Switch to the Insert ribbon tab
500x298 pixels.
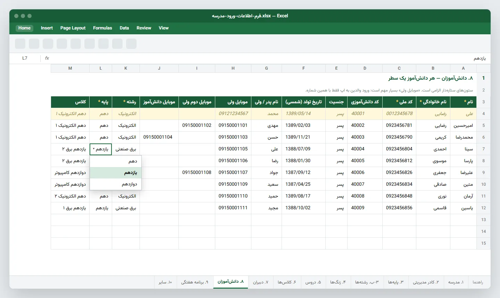tap(47, 28)
